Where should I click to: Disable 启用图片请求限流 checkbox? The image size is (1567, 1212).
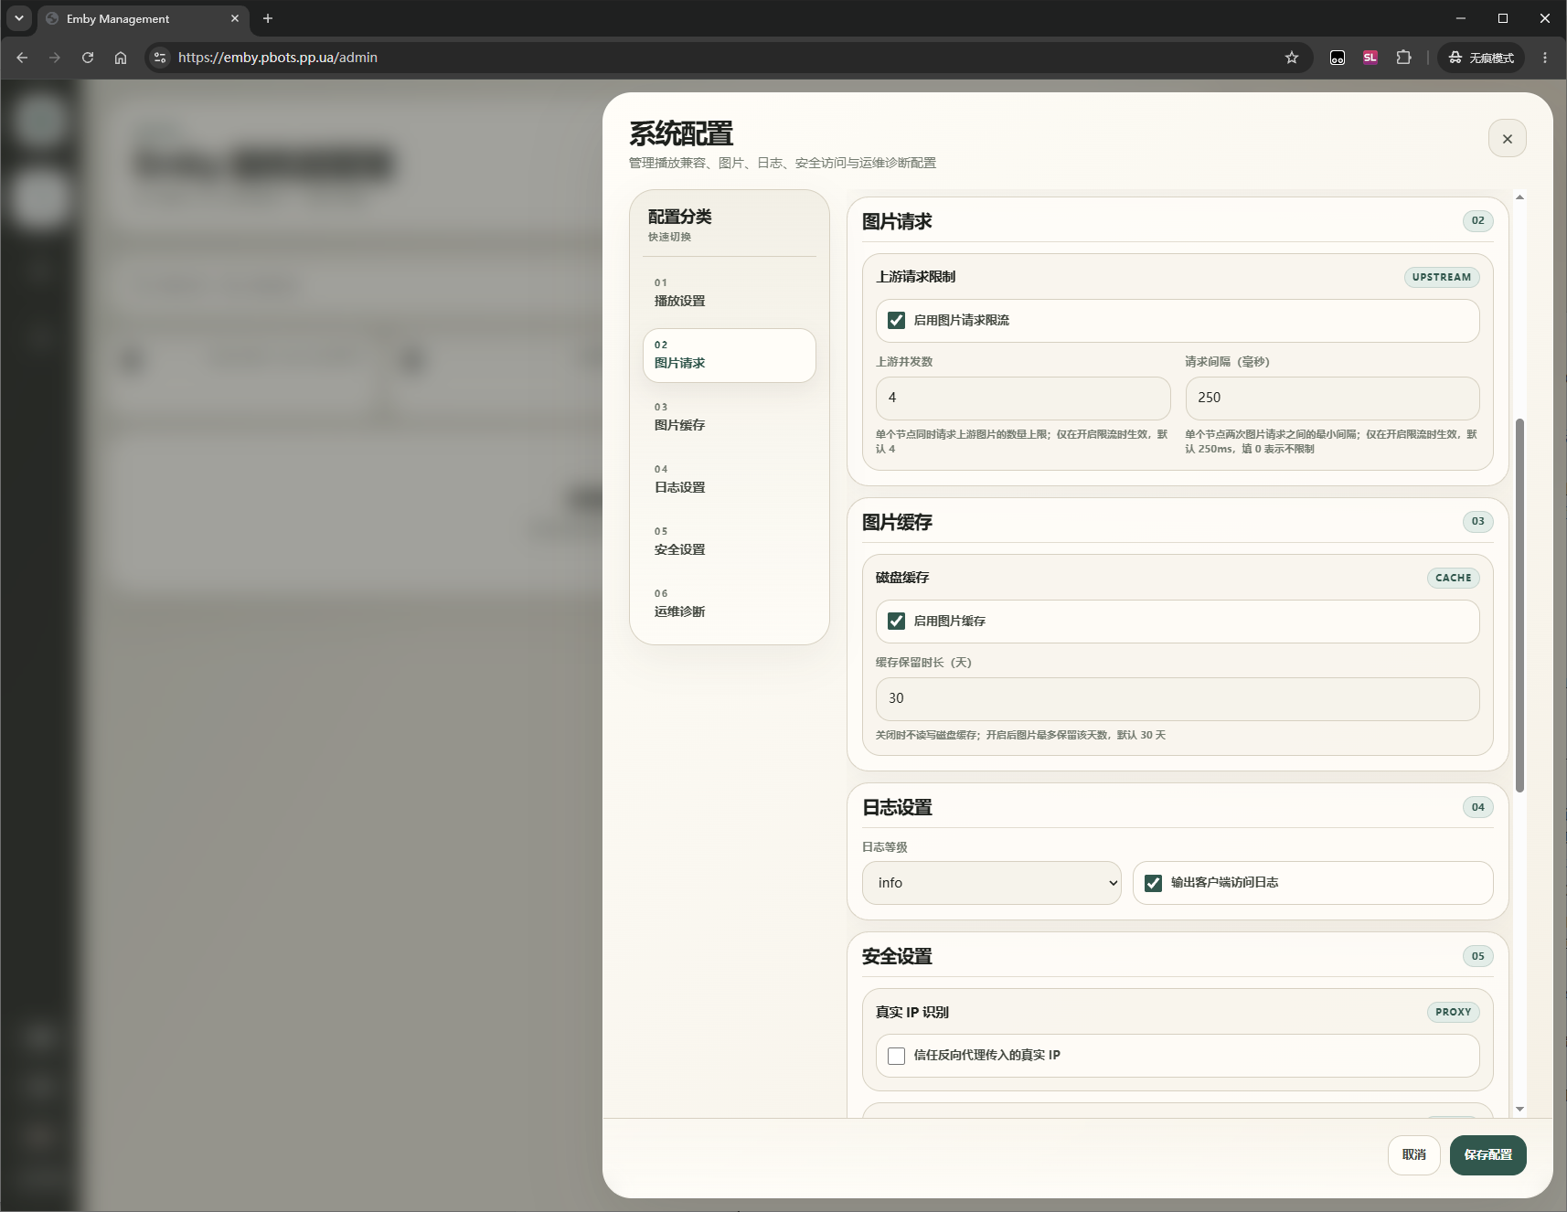[x=896, y=321]
